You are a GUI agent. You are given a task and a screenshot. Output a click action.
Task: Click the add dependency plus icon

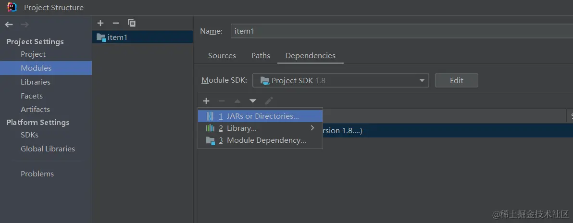(206, 101)
